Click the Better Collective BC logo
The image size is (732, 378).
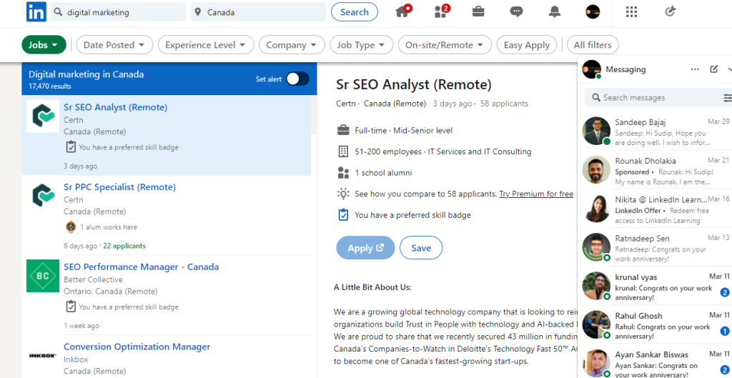tap(42, 276)
